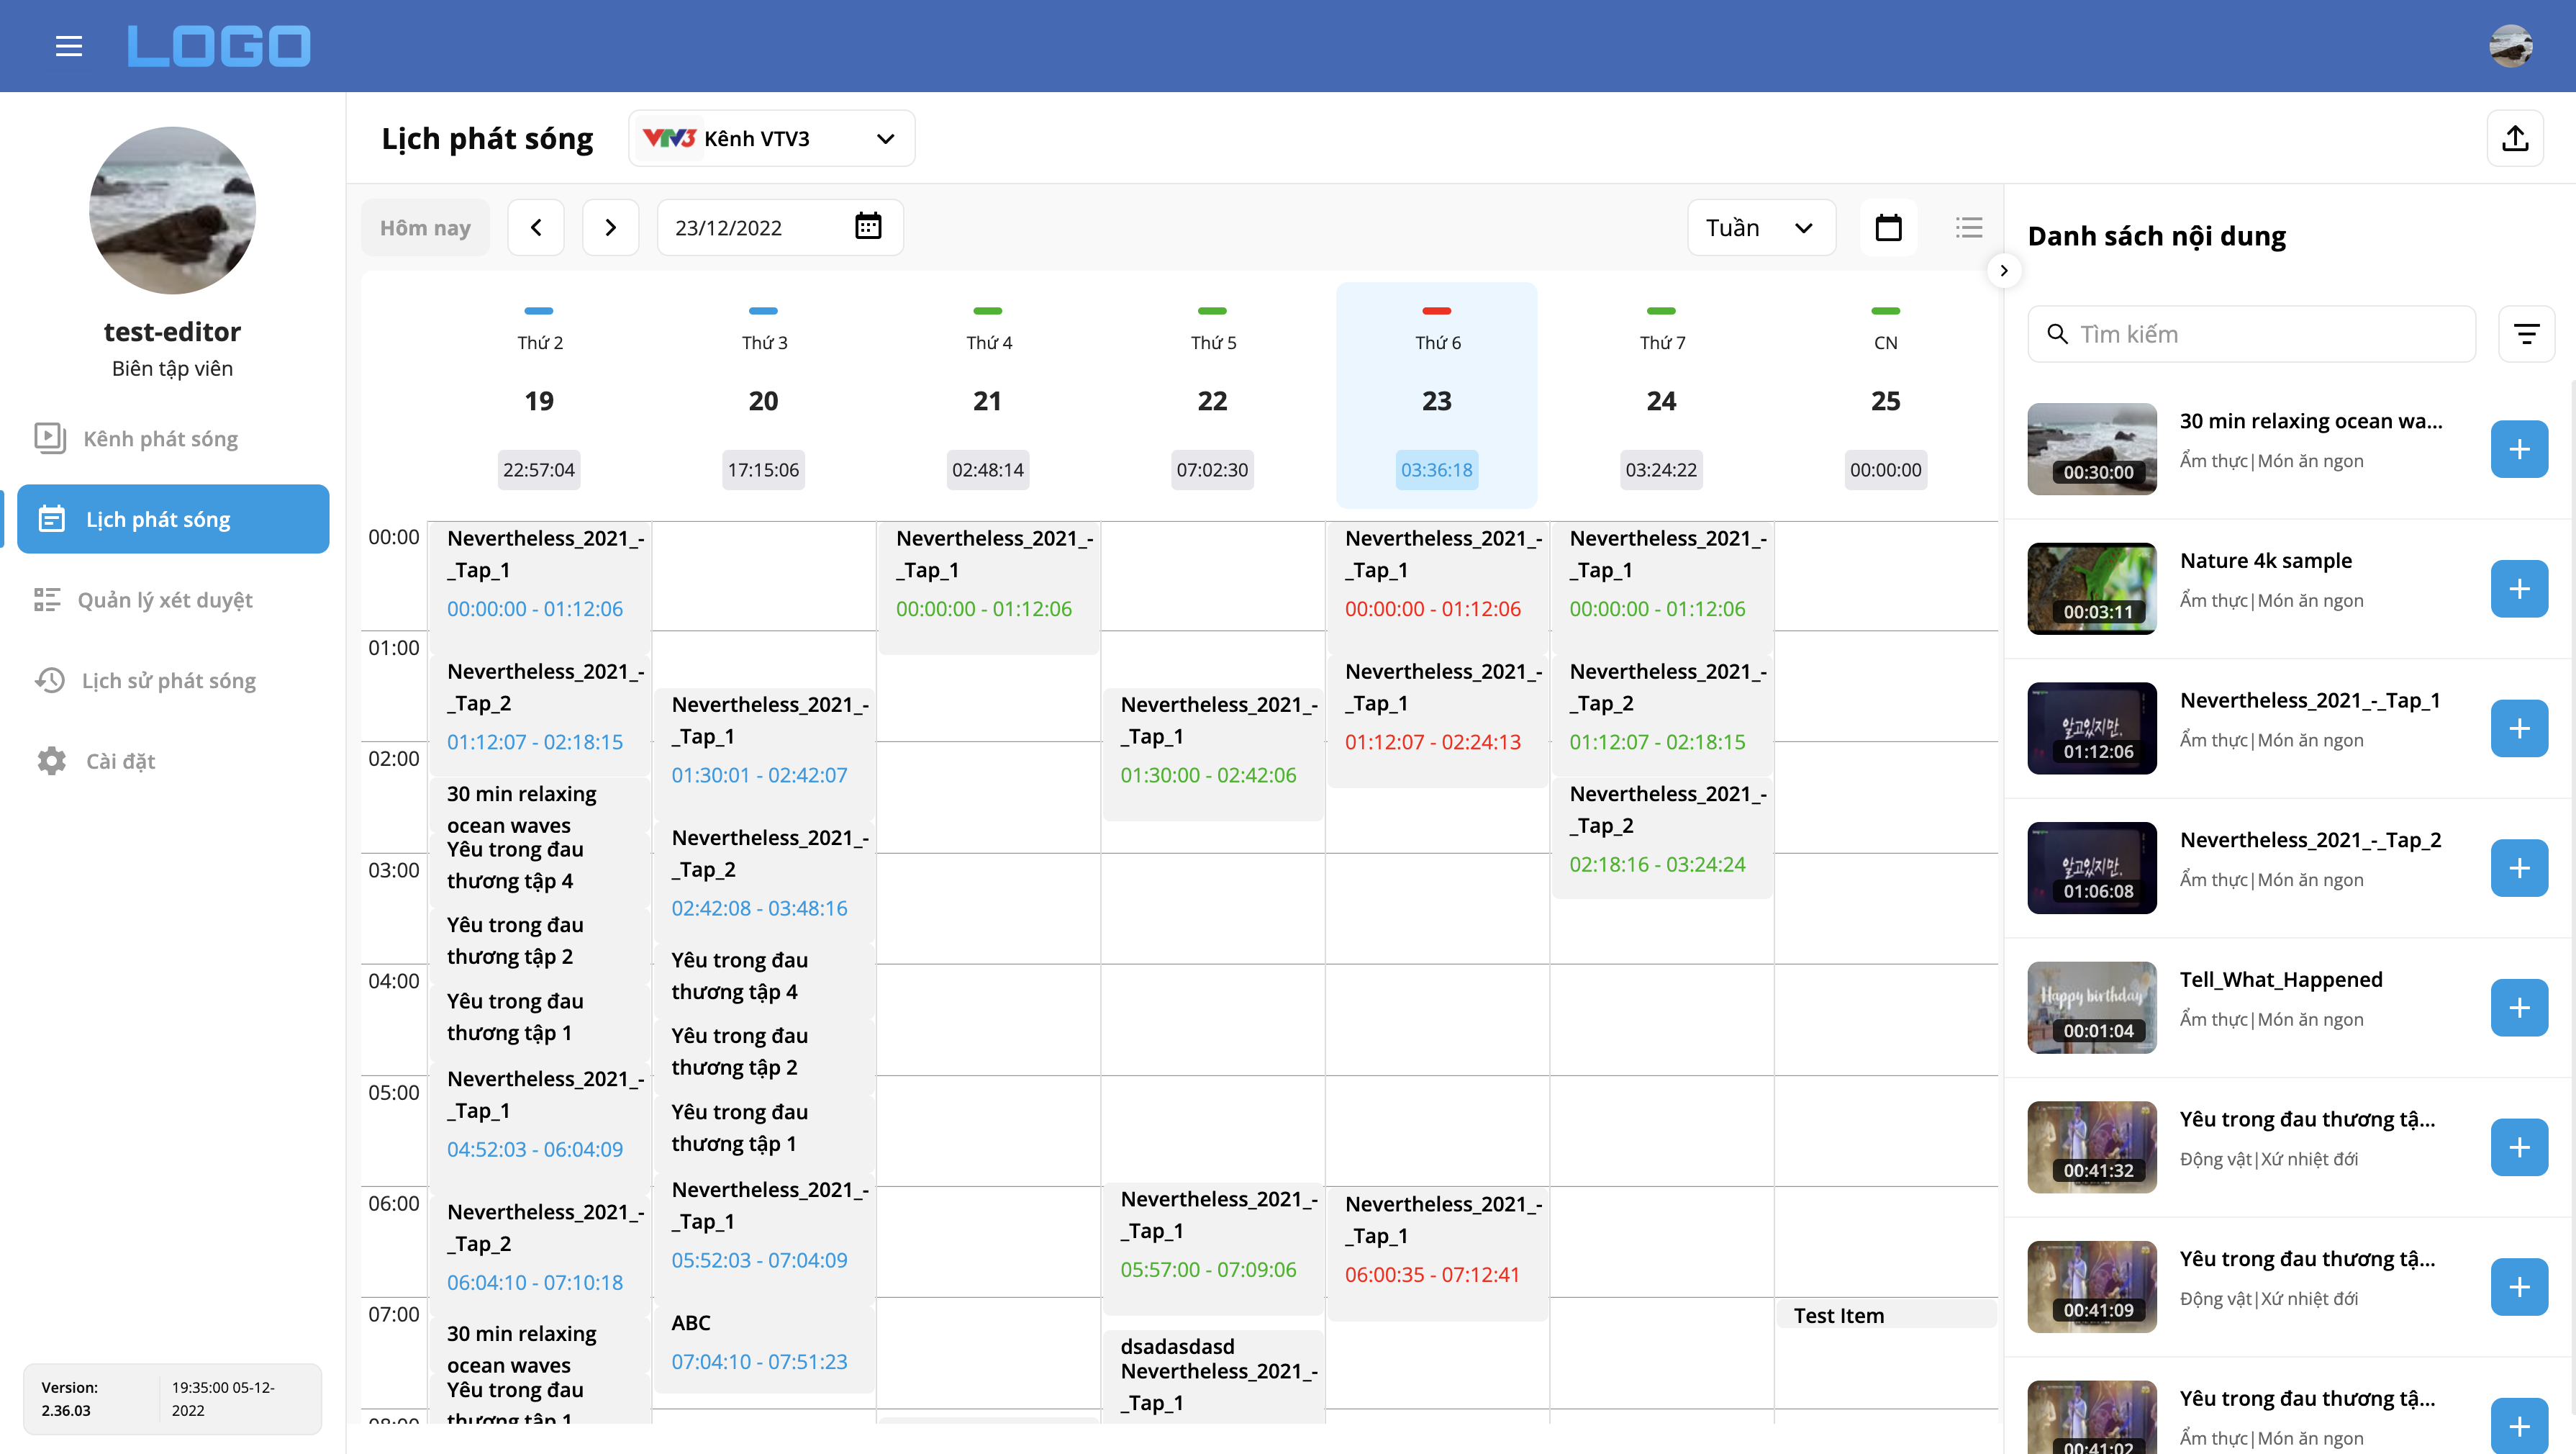Go to next week with the arrow button
Image resolution: width=2576 pixels, height=1454 pixels.
[x=610, y=227]
